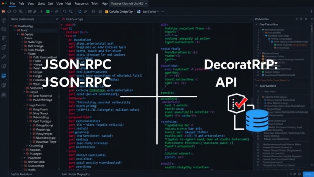314x177 pixels.
Task: Collapse the root folder in project tree
Action: [11, 26]
